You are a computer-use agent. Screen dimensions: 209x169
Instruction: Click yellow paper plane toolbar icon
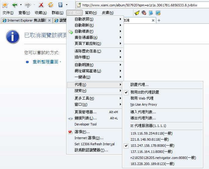(x=137, y=13)
